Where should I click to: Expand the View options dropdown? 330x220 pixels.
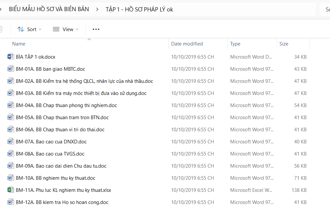click(66, 29)
